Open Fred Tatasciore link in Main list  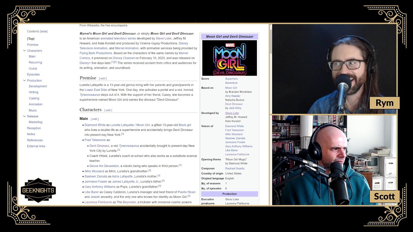95,140
